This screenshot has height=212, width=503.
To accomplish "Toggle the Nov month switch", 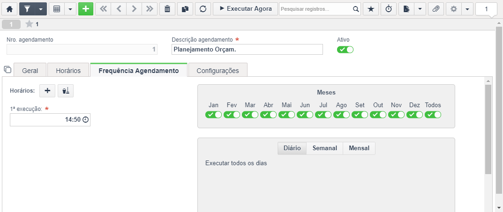I will pyautogui.click(x=397, y=115).
